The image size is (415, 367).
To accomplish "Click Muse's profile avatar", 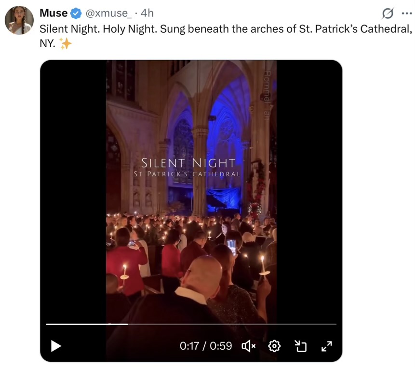I will 19,20.
